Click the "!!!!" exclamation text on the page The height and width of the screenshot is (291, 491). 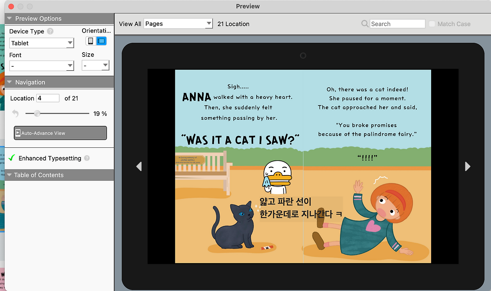coord(367,158)
